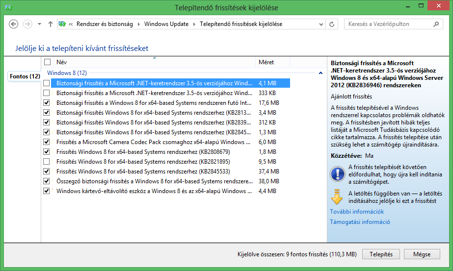
Task: Uncheck the KB2808679 update
Action: point(47,152)
